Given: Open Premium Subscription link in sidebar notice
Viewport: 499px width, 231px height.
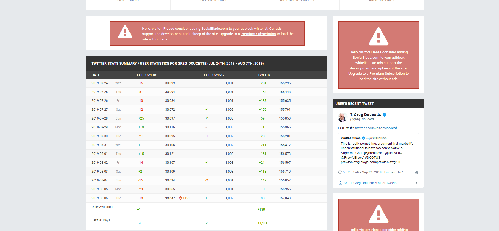Looking at the screenshot, I should pos(387,74).
